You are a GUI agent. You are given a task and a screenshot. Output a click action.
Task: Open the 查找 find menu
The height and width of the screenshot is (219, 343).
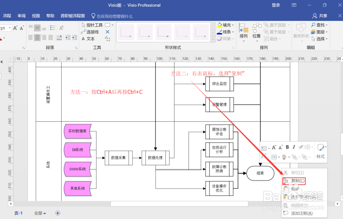(x=319, y=25)
